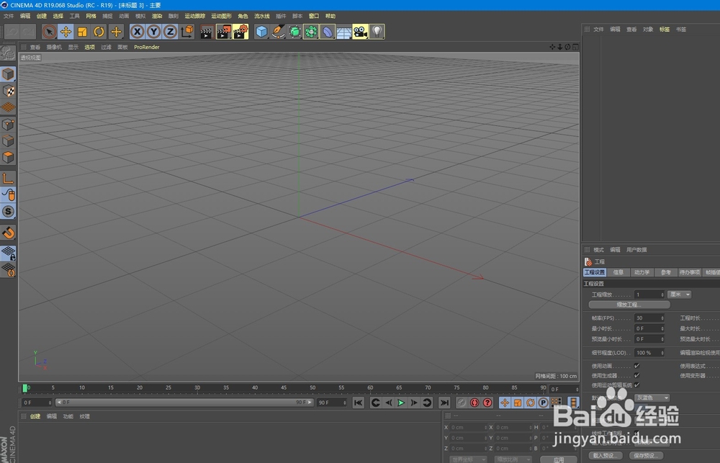
Task: Switch to 动力学 tab
Action: [x=642, y=272]
